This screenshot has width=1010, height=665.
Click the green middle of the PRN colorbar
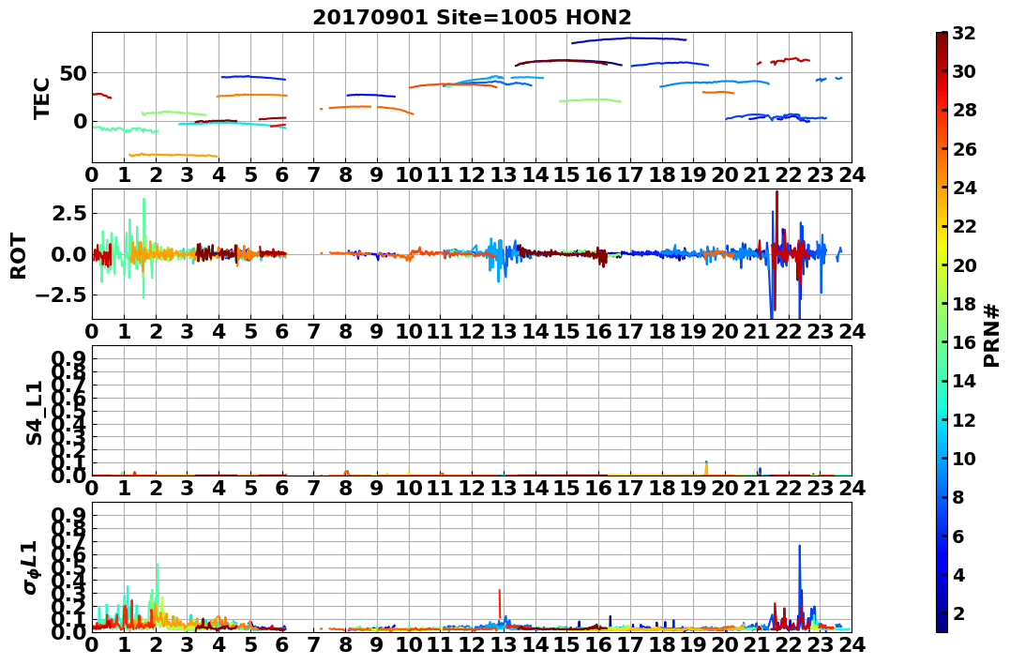[942, 332]
